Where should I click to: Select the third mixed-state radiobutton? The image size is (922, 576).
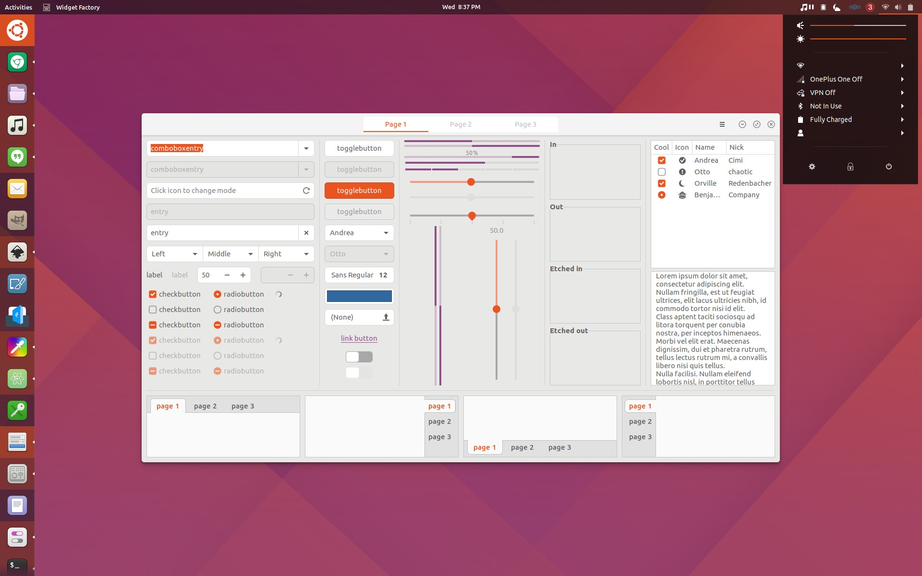tap(218, 325)
